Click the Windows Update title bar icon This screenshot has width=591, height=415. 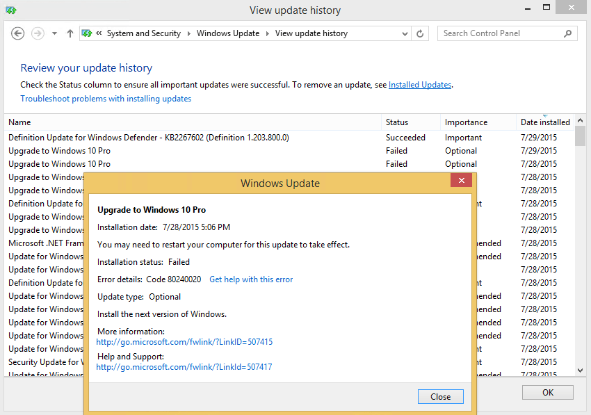[11, 10]
